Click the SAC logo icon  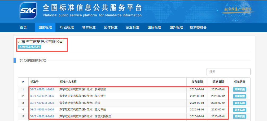tap(28, 11)
